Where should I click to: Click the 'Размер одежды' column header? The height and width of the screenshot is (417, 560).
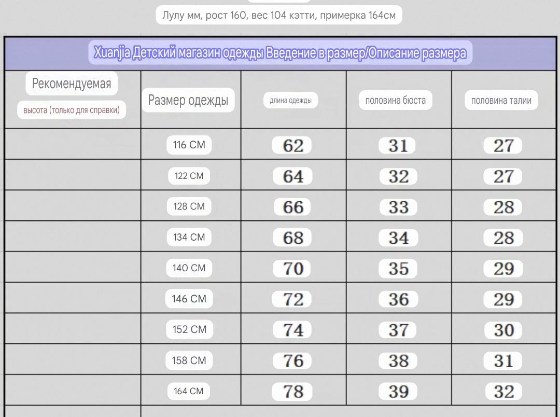coord(188,100)
